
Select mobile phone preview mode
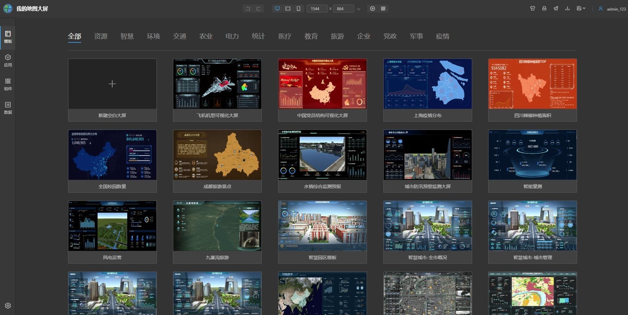299,9
